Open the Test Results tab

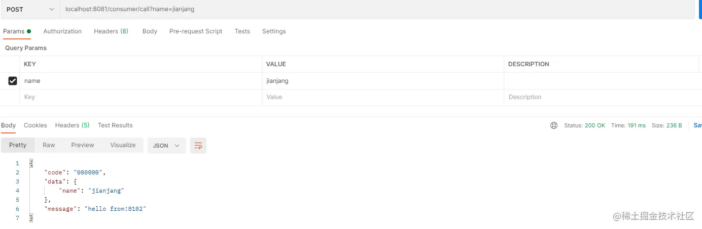(x=115, y=125)
